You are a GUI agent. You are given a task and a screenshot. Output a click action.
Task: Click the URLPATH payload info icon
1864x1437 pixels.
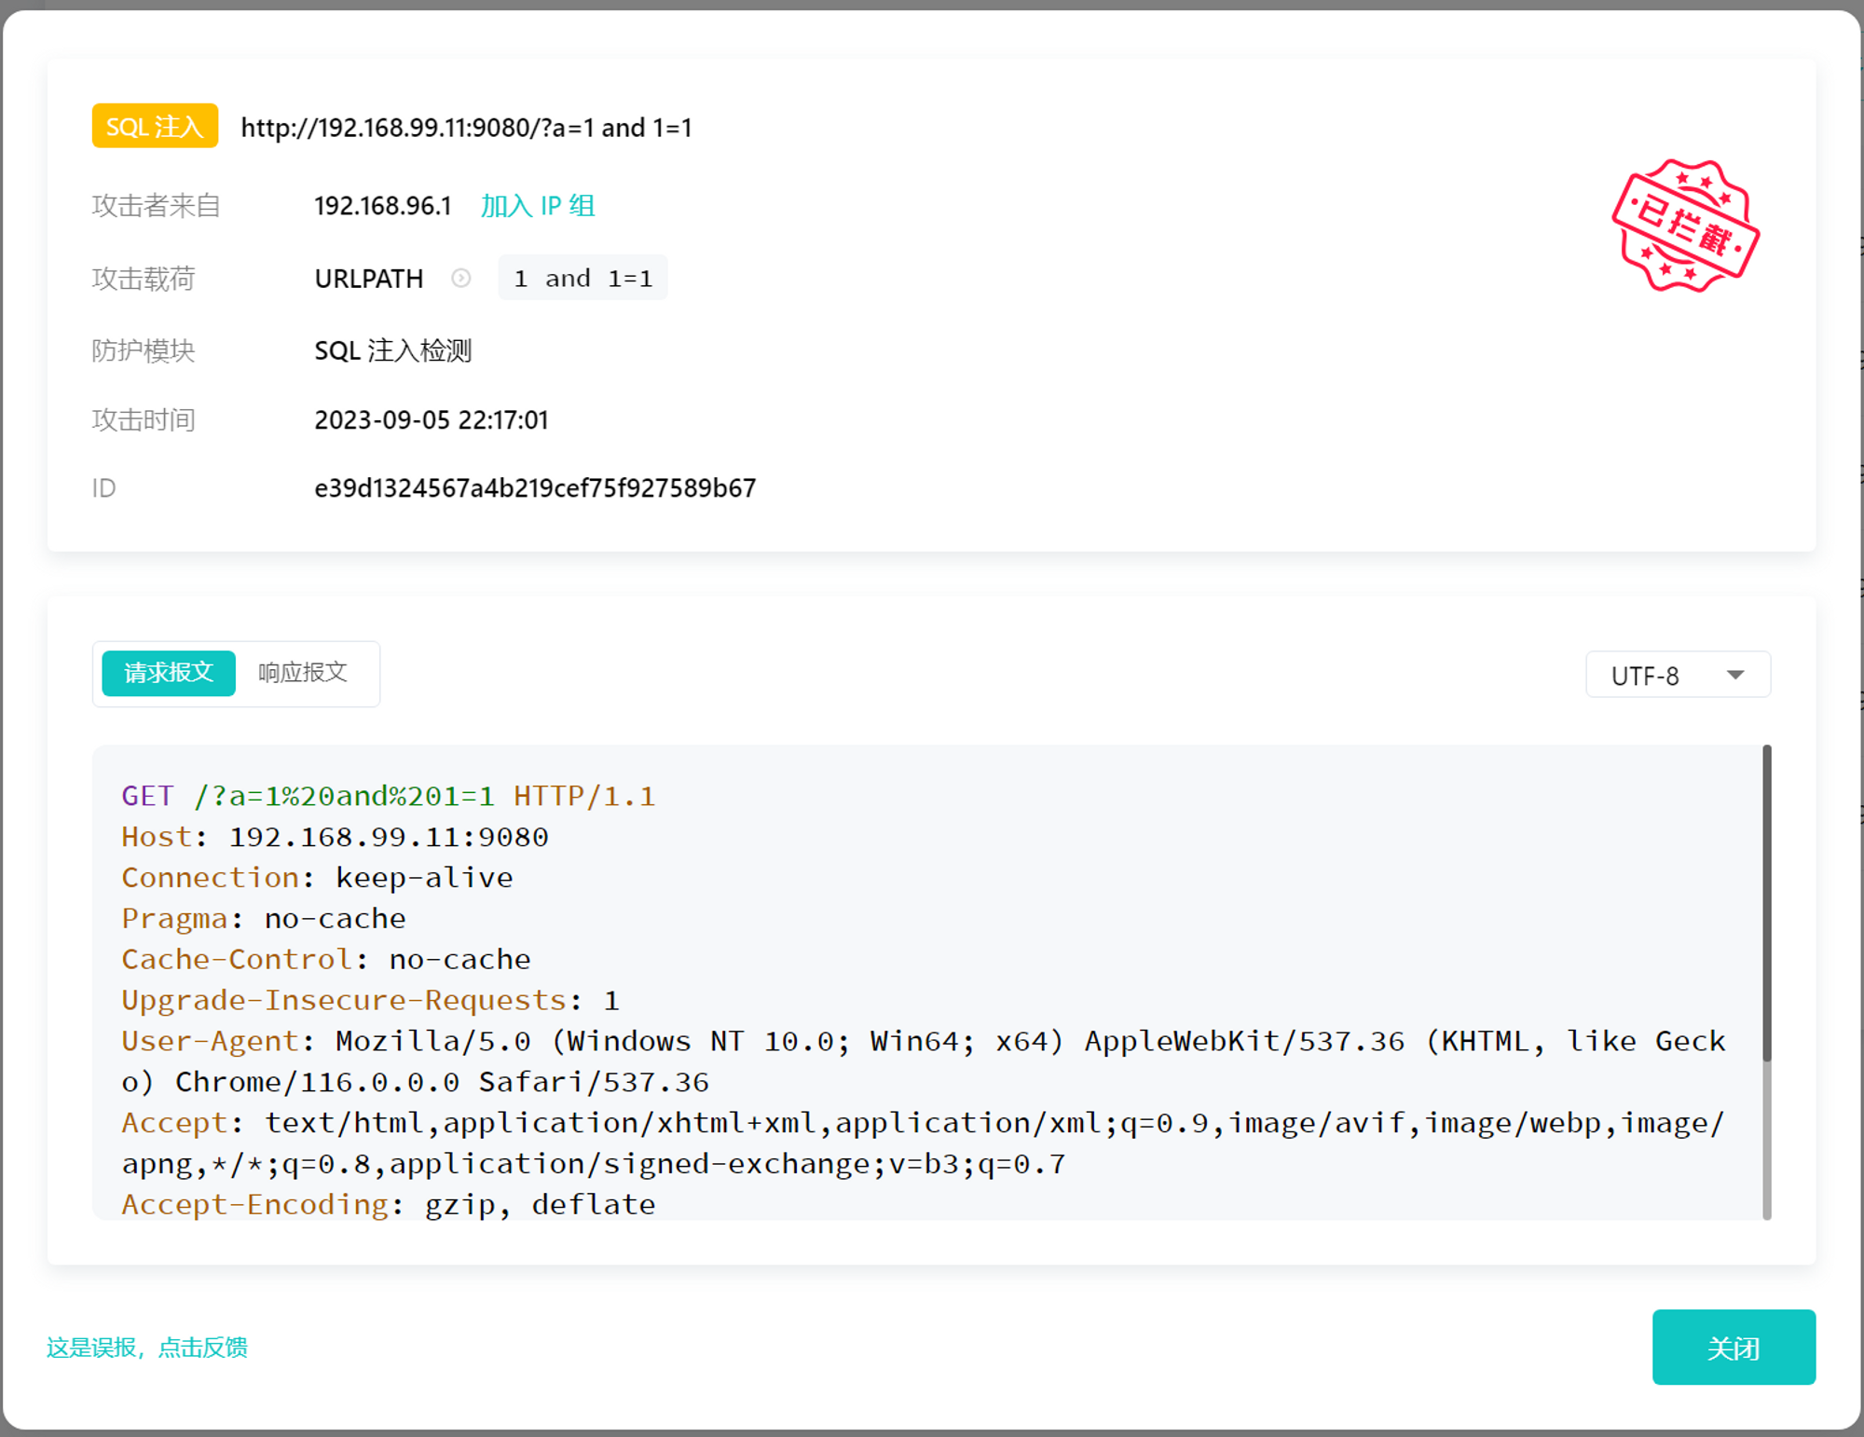tap(460, 278)
